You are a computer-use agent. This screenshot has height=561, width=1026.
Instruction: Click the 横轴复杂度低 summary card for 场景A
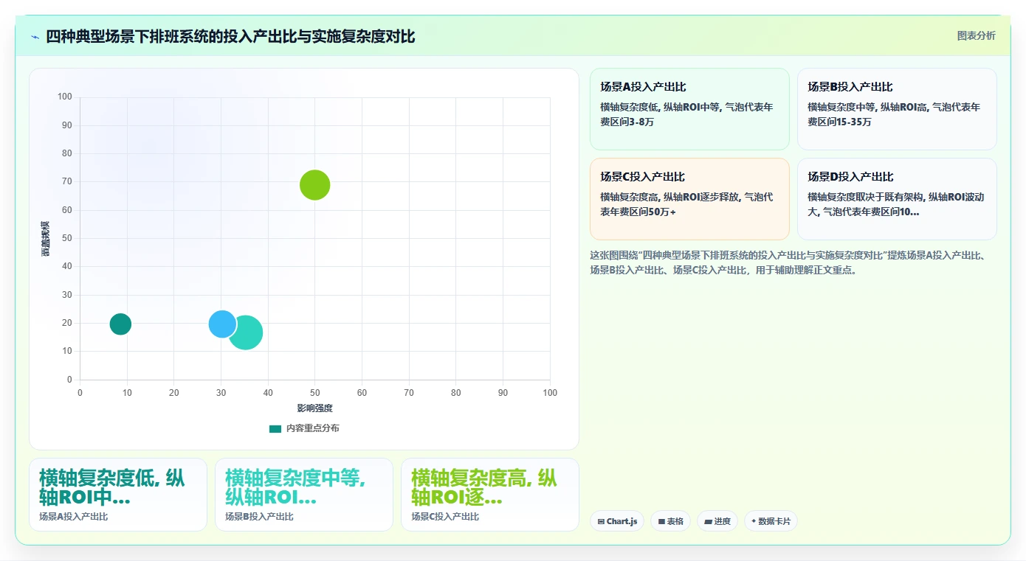(x=118, y=495)
